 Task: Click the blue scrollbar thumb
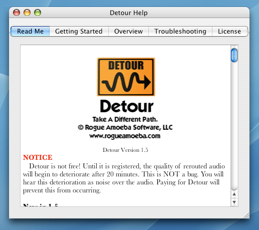pyautogui.click(x=234, y=55)
